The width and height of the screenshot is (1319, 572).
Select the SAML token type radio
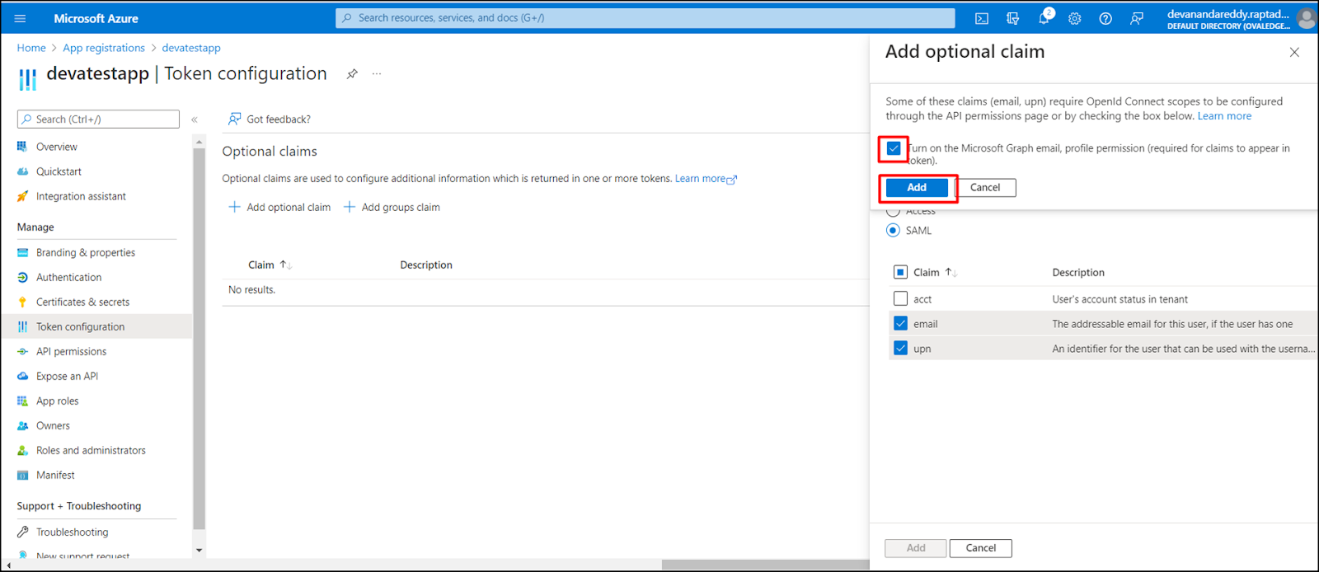893,230
